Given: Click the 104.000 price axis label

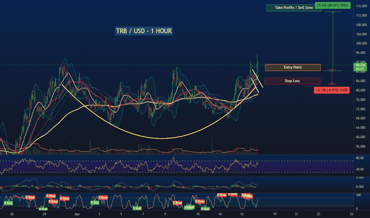Looking at the screenshot, I should click(x=361, y=34).
